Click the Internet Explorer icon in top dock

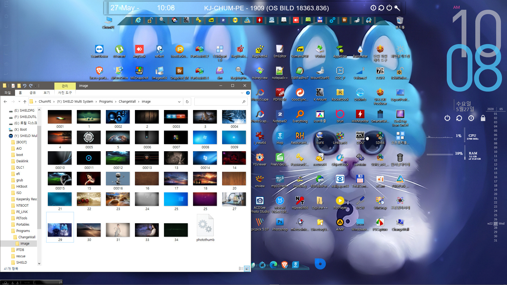(x=138, y=20)
